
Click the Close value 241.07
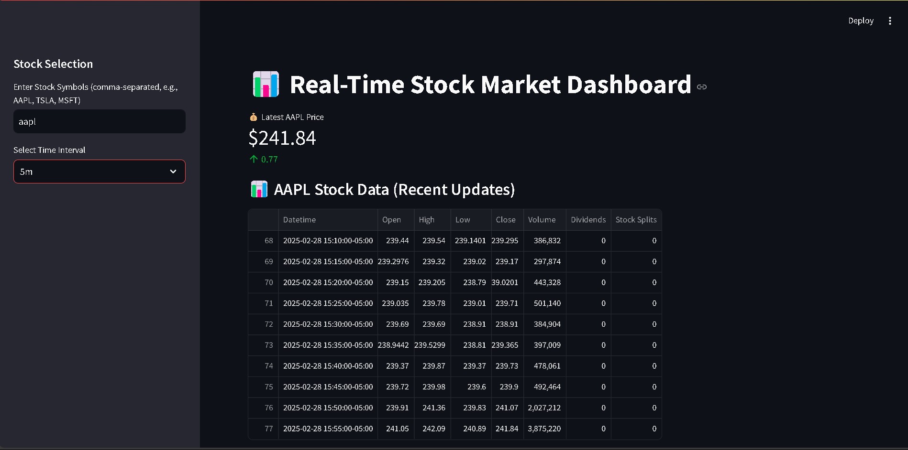tap(507, 408)
